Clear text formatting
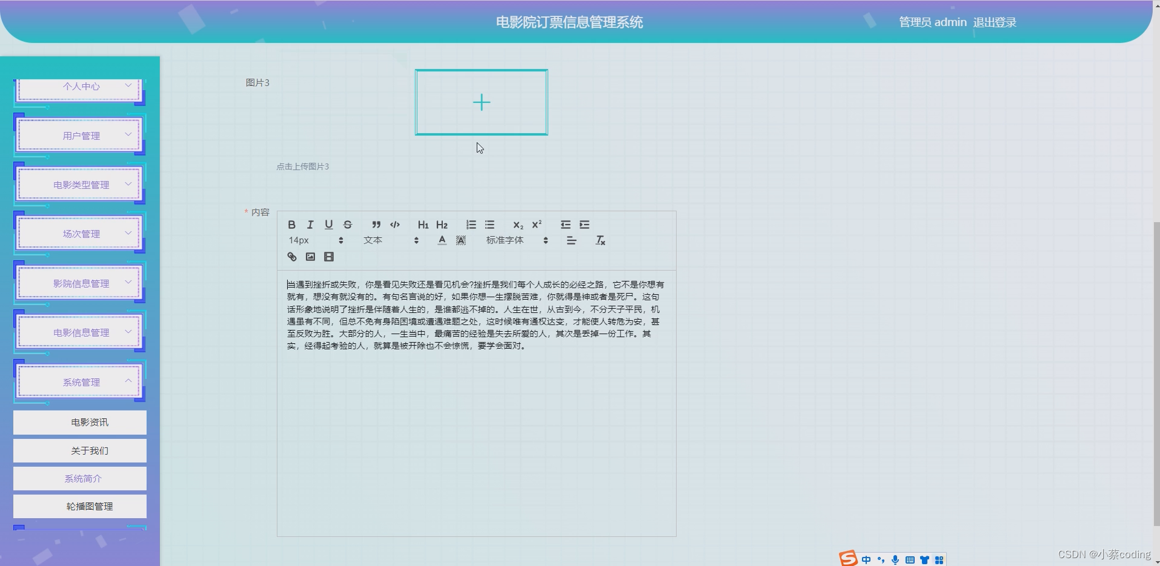Screen dimensions: 1160x566 [x=600, y=240]
